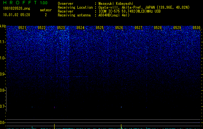Click the yellow level spike below 0526
Image resolution: width=203 pixels, height=129 pixels.
[121, 126]
